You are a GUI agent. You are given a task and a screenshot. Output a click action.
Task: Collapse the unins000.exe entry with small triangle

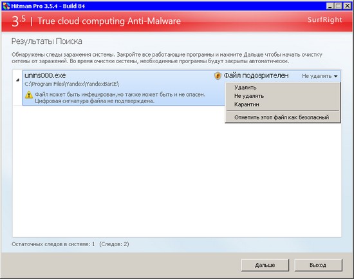pos(17,80)
